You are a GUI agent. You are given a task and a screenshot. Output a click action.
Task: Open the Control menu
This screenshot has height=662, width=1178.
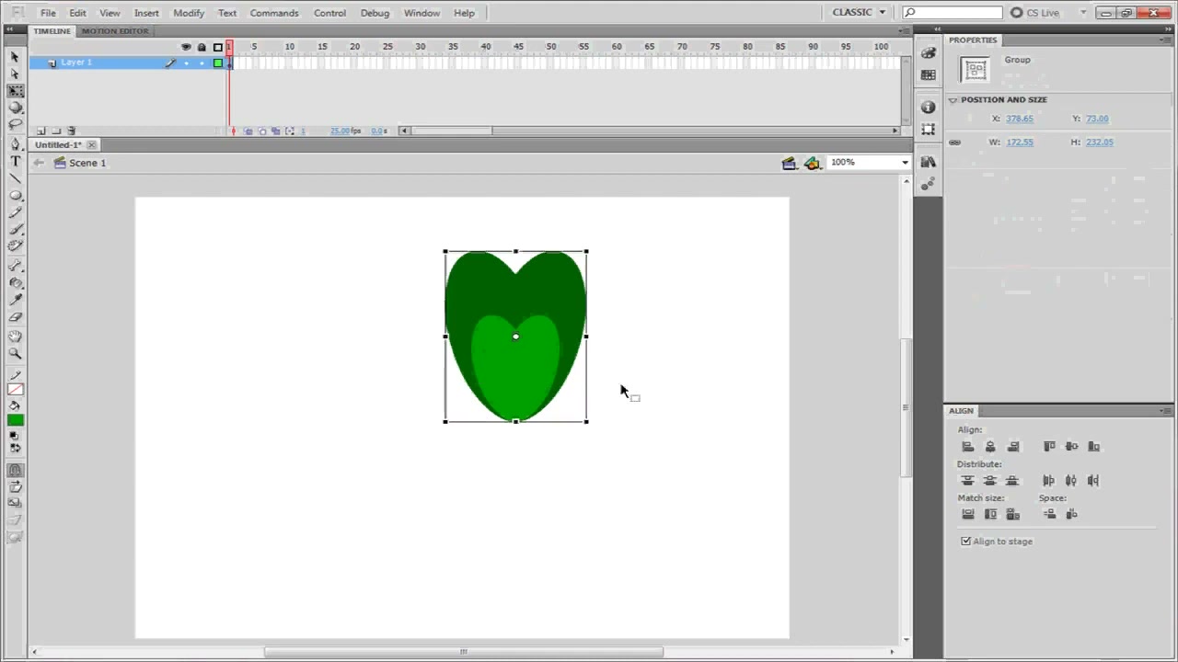coord(329,13)
